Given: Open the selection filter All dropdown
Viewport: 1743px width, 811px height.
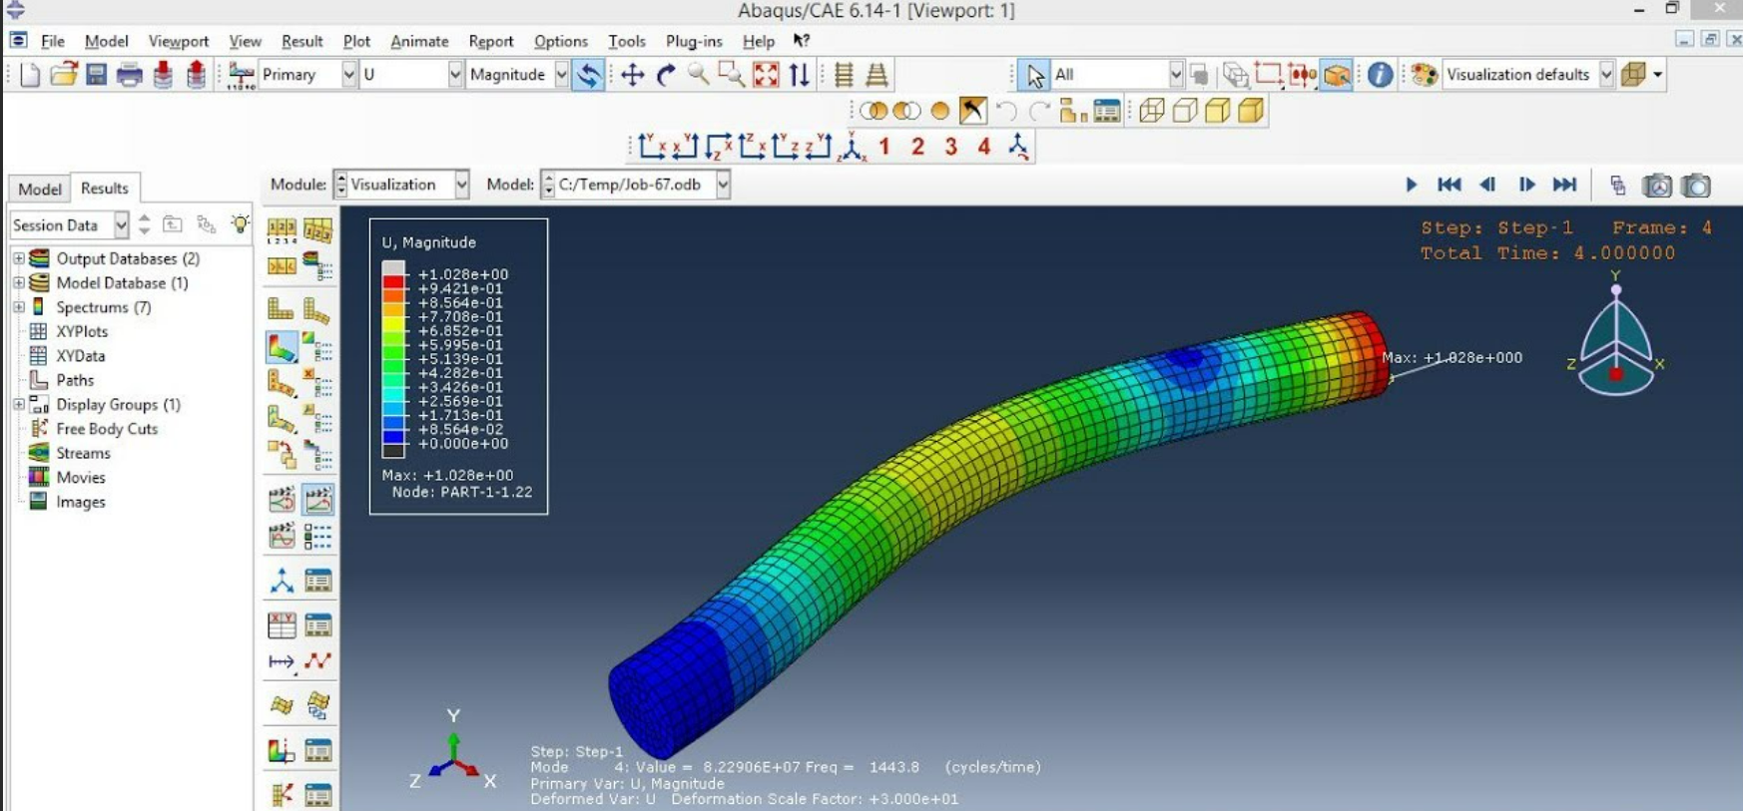Looking at the screenshot, I should (x=1176, y=75).
